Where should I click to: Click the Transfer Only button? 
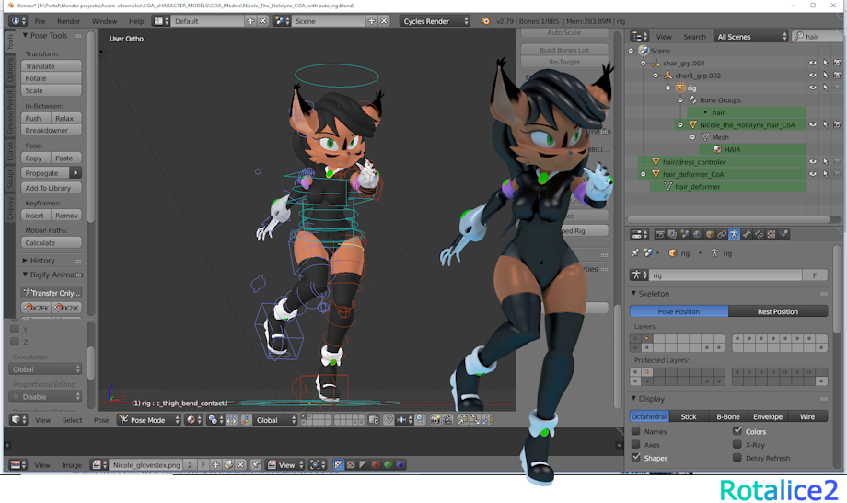pos(52,293)
